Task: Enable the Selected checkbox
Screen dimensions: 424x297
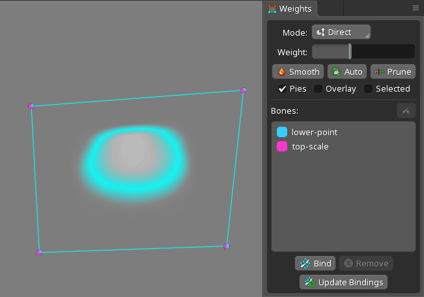Action: (x=369, y=88)
